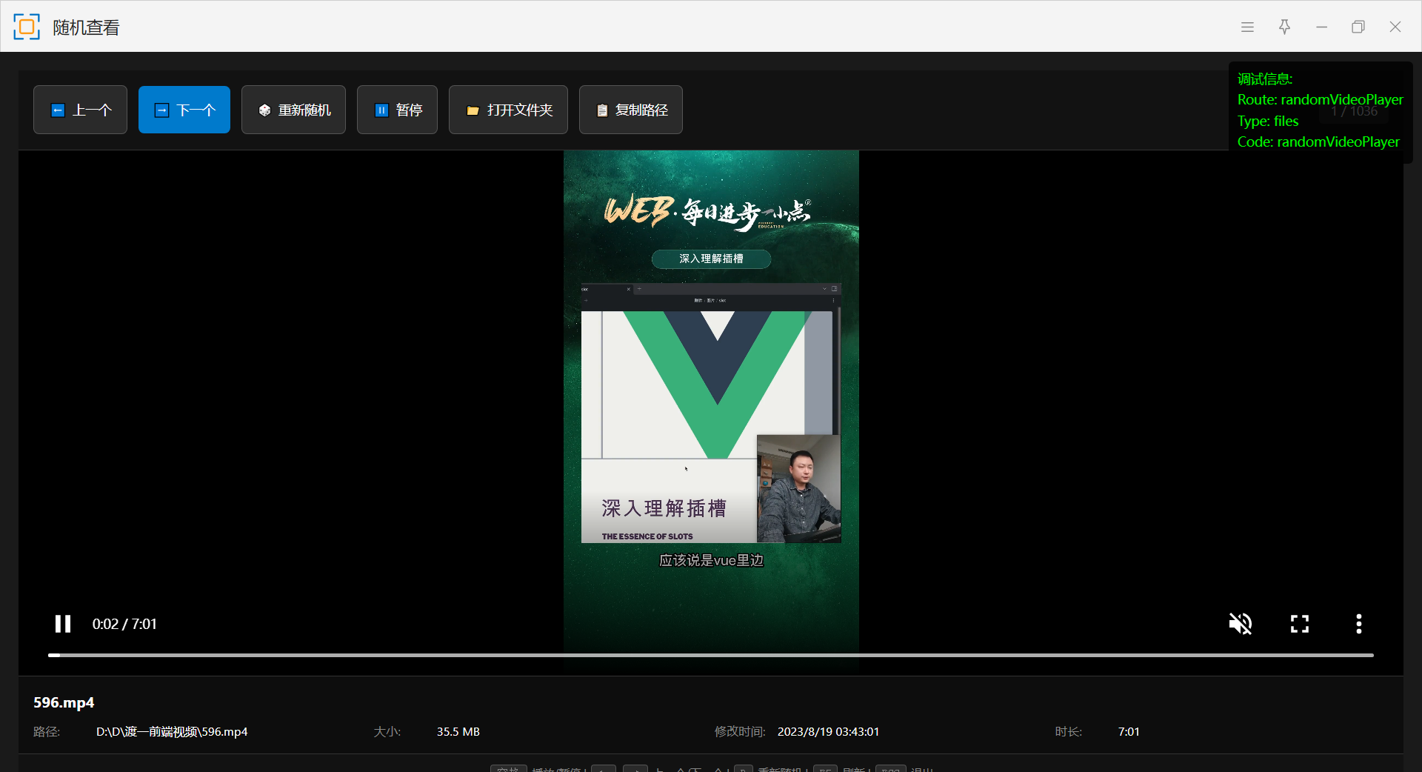Viewport: 1422px width, 772px height.
Task: Unmute the video with the speaker icon
Action: click(1241, 624)
